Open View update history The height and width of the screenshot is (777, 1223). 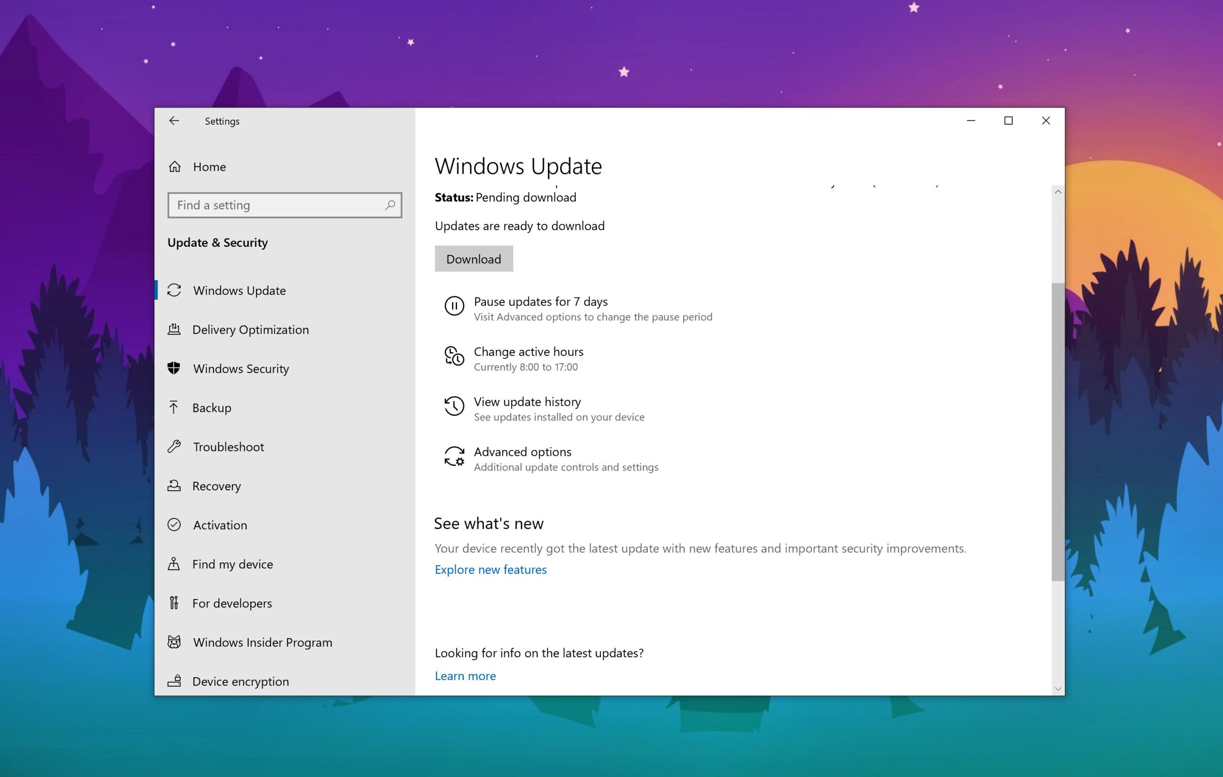pyautogui.click(x=545, y=409)
